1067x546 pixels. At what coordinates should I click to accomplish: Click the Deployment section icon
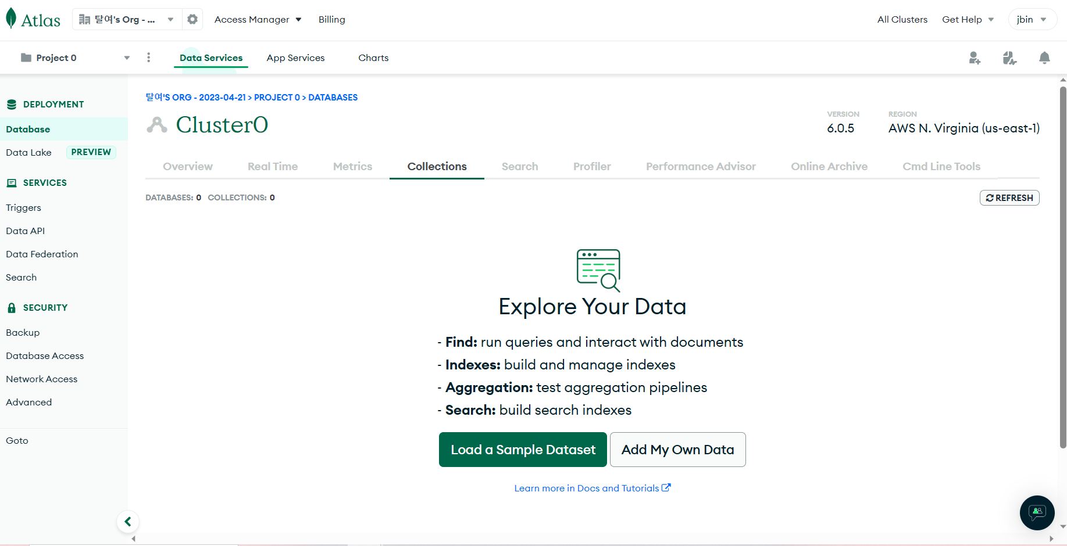(x=12, y=105)
